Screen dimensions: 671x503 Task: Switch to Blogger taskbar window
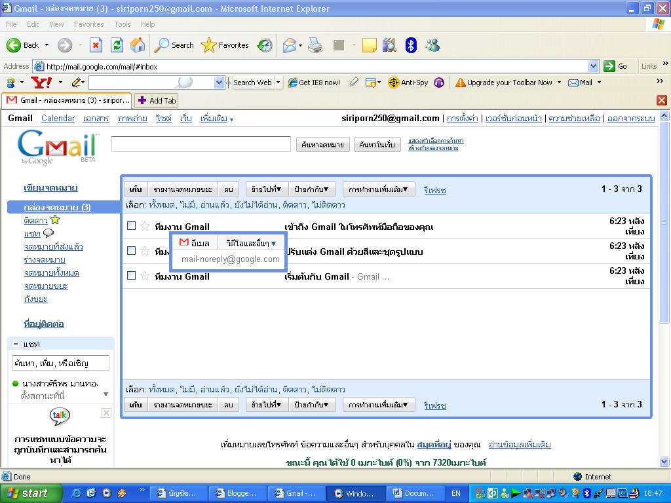pos(237,493)
